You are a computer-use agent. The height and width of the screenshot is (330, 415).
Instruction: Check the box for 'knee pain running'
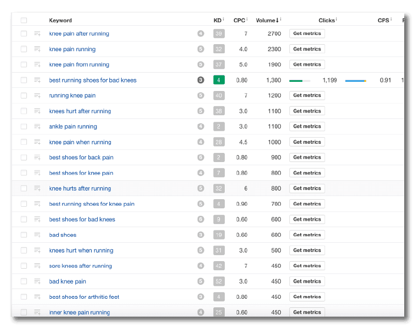click(x=24, y=49)
